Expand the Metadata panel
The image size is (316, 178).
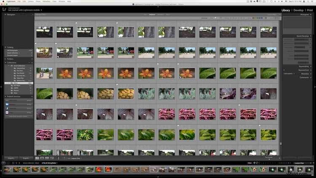coord(311,74)
